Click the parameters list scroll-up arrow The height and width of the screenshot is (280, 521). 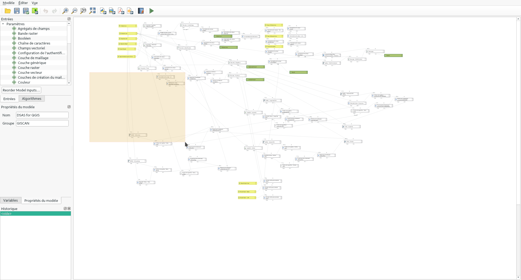pyautogui.click(x=69, y=24)
